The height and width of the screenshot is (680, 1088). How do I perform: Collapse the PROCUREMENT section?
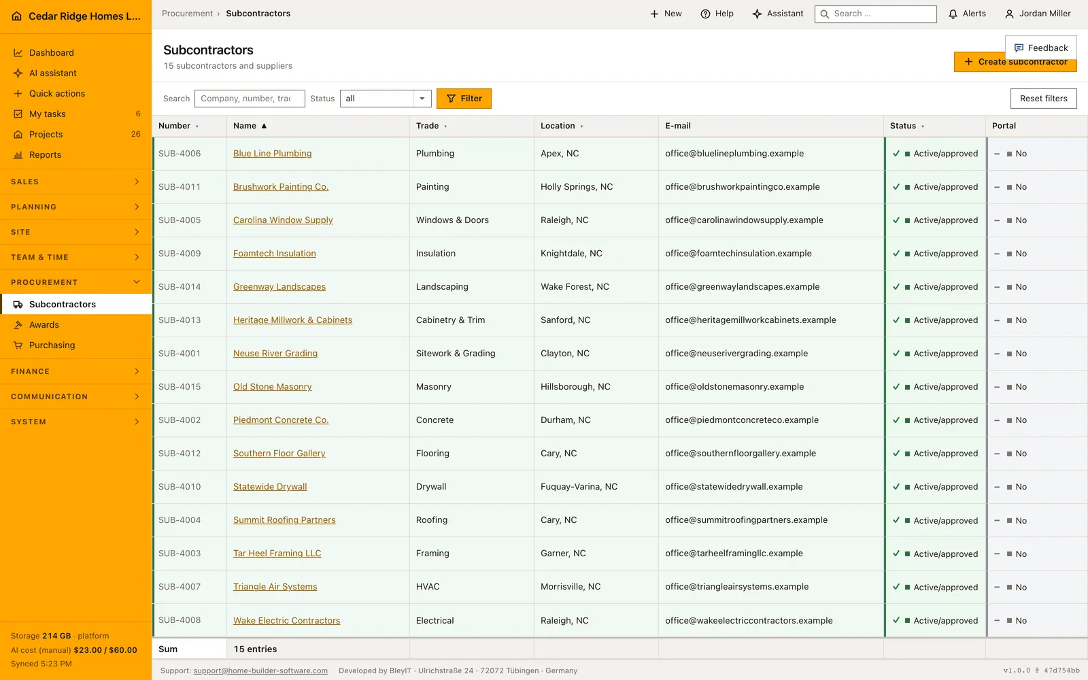tap(75, 282)
